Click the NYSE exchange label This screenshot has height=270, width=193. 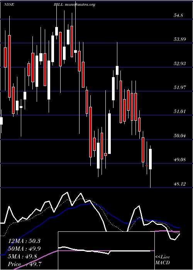tap(8, 5)
